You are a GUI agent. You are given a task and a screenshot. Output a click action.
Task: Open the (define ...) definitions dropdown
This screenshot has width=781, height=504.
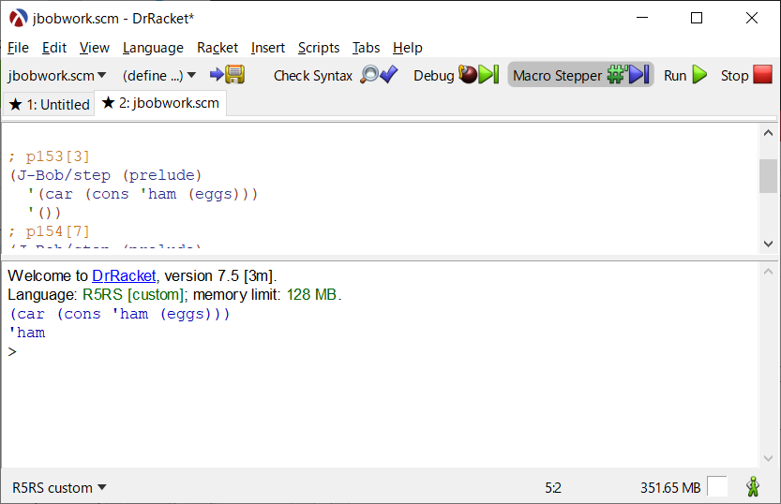click(x=159, y=76)
